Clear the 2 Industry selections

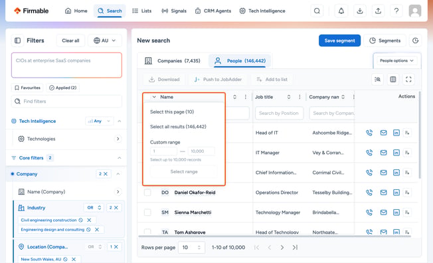(x=114, y=208)
